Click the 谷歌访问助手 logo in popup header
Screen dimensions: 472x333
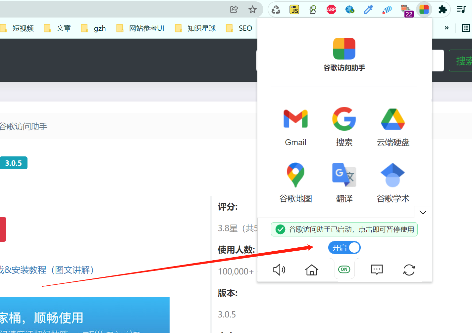point(344,49)
